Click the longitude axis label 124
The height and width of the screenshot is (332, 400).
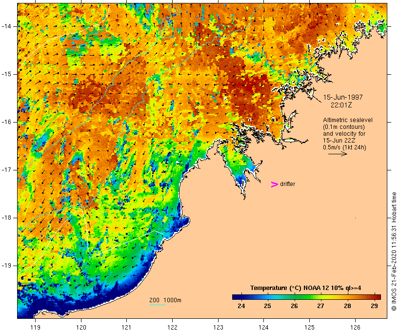point(264,327)
